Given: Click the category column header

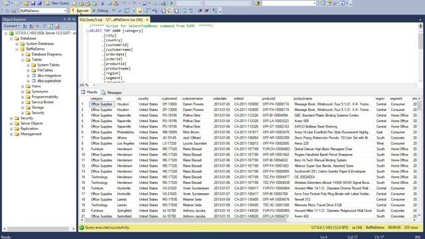Looking at the screenshot, I should [102, 99].
